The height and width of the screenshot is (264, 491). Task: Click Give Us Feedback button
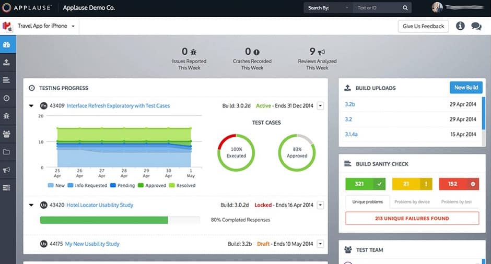click(424, 26)
